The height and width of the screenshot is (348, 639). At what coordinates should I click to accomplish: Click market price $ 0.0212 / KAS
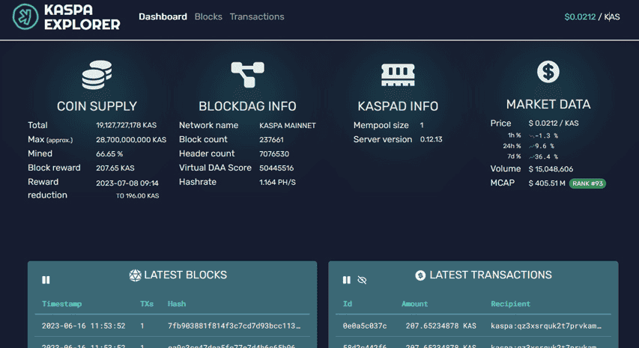[x=554, y=123]
